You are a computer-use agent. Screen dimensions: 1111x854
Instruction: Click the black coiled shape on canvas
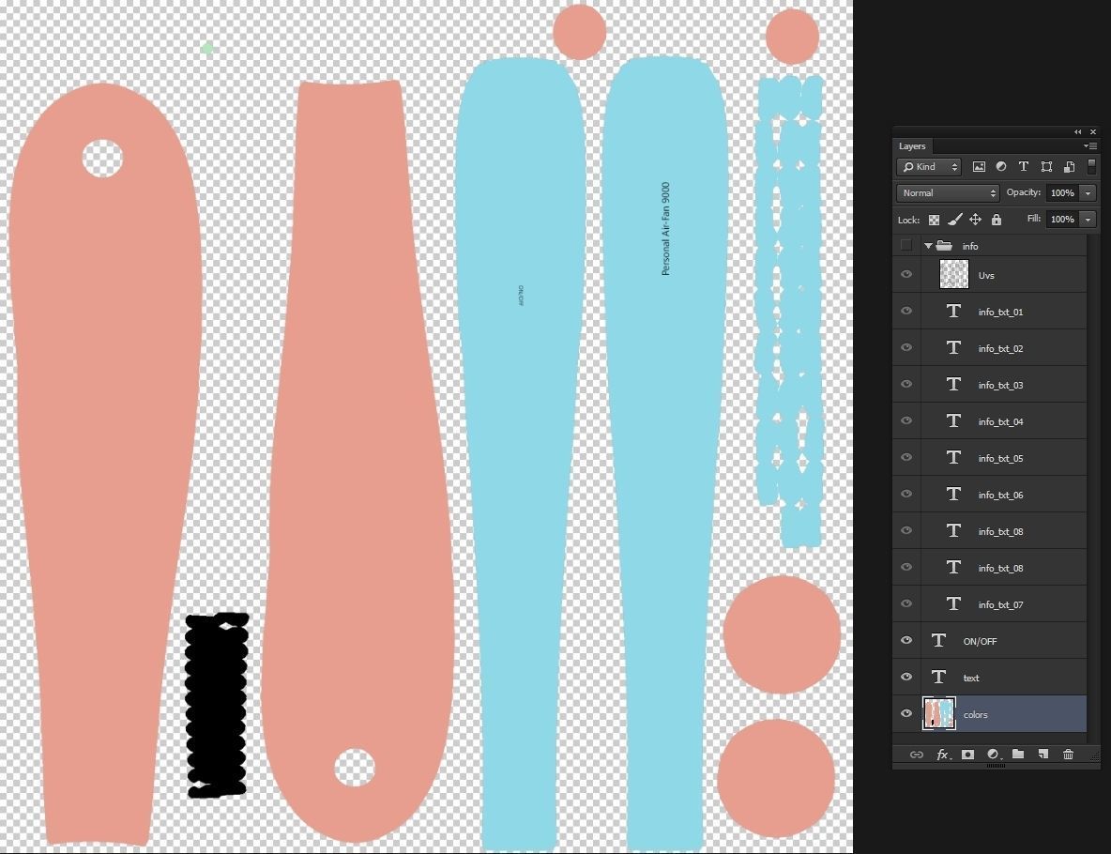point(217,705)
